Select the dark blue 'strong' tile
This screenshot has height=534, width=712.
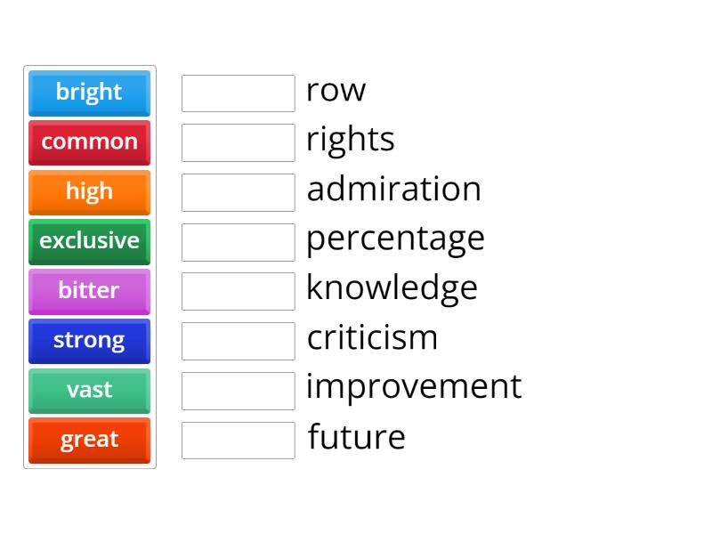point(89,341)
